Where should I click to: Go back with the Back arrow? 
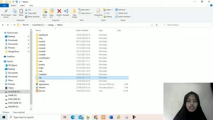[3, 25]
